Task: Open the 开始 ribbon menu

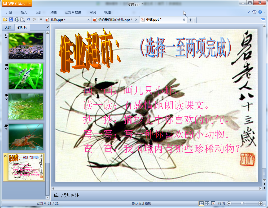Action: [9, 12]
